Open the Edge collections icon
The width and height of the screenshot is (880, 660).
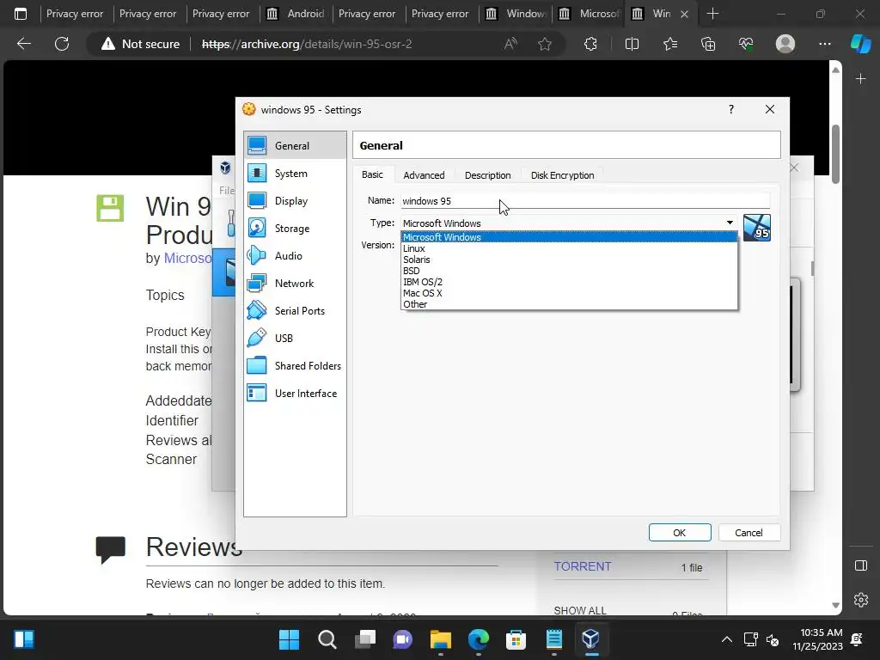click(x=708, y=44)
